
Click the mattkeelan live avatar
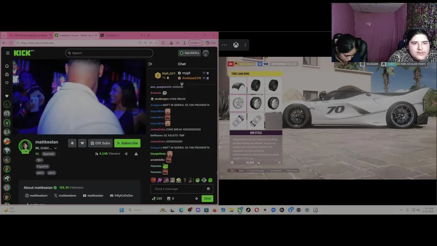pyautogui.click(x=25, y=146)
